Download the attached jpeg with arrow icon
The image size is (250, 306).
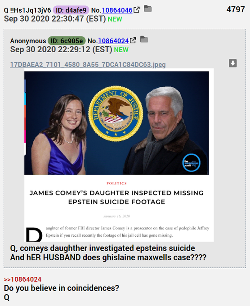coord(232,63)
